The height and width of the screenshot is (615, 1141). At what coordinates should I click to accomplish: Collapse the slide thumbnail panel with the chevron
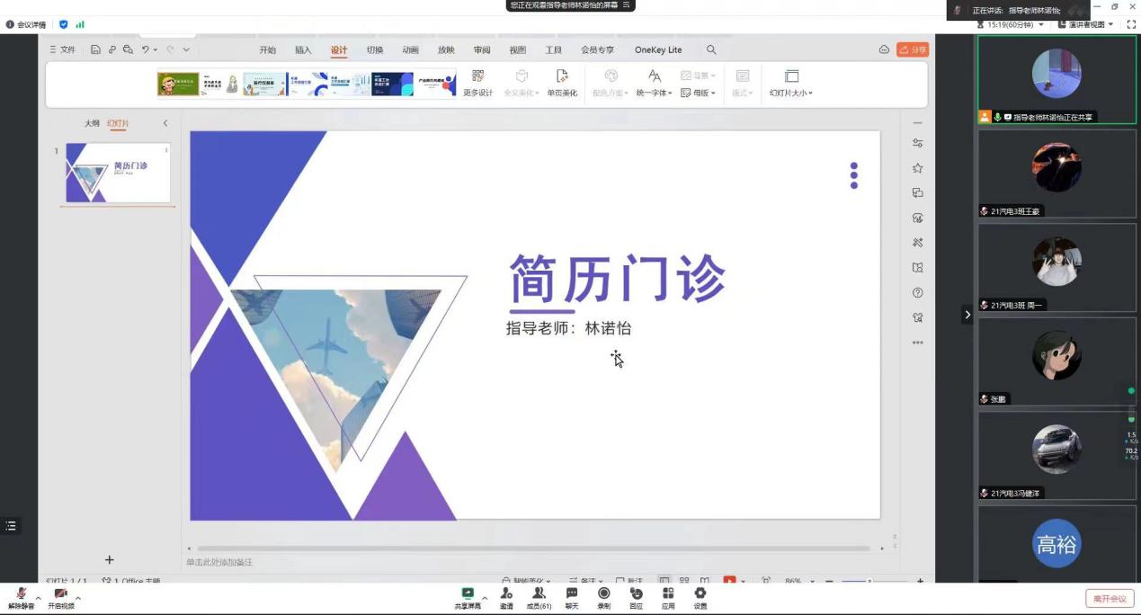[165, 123]
